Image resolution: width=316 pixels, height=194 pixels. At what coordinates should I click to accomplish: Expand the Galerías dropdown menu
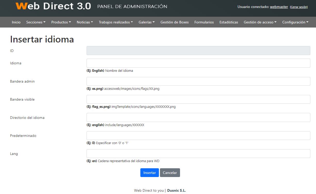pos(147,22)
